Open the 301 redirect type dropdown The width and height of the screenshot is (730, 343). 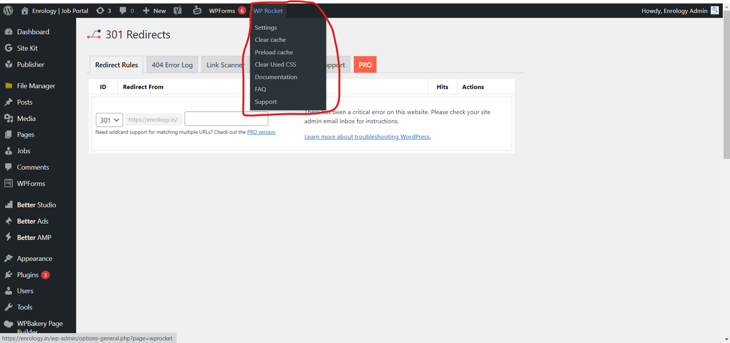pos(109,120)
